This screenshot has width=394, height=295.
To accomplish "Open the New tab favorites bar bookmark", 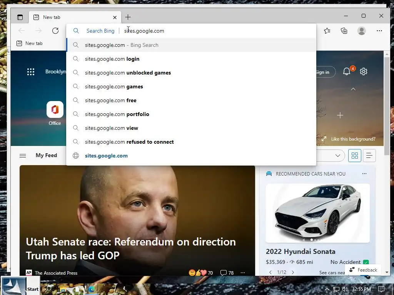I will [x=29, y=43].
